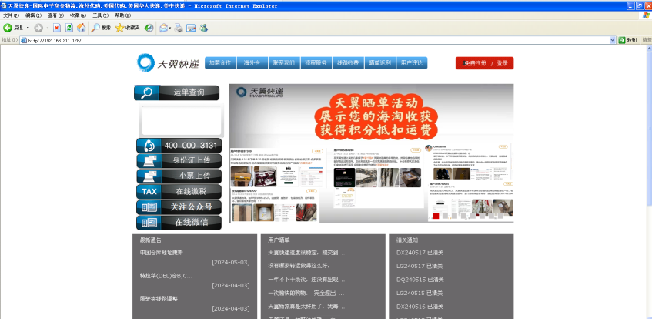Click the Stop loading icon in toolbar
This screenshot has width=652, height=319.
tap(57, 28)
